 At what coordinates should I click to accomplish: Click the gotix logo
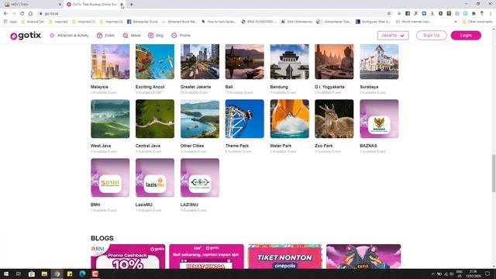(26, 36)
